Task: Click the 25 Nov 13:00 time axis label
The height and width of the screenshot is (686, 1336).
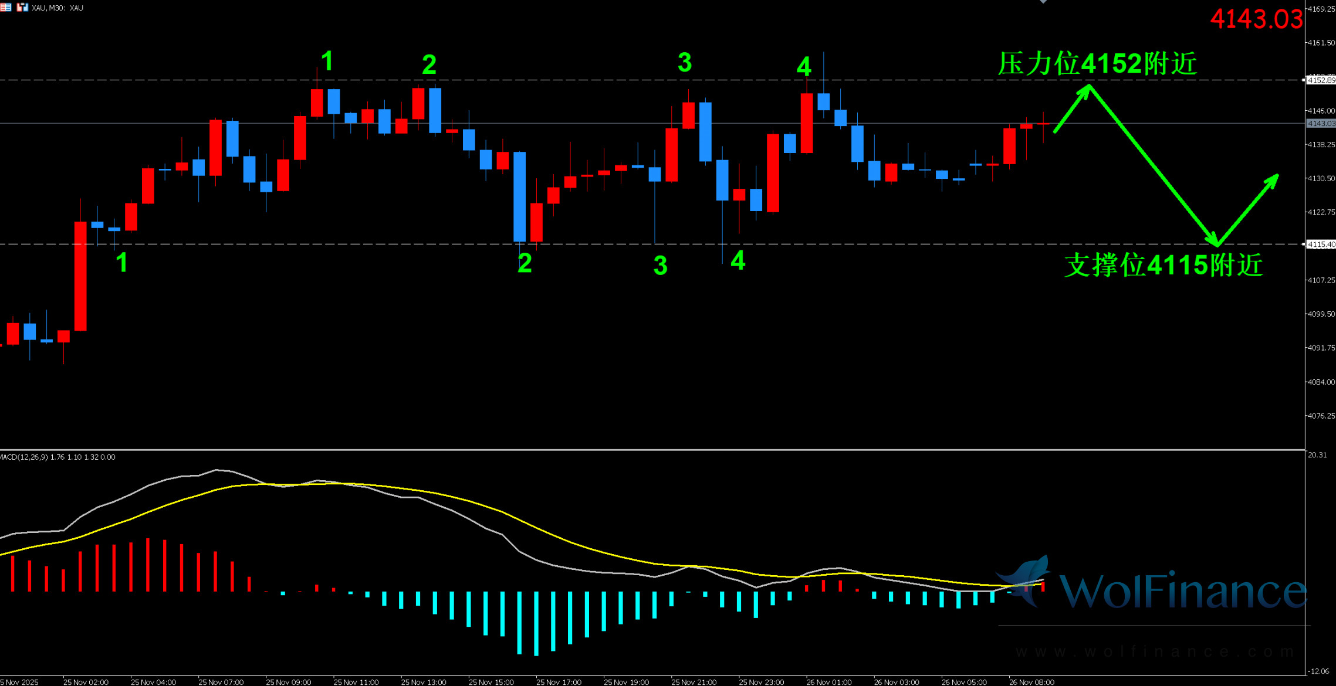Action: click(x=424, y=682)
